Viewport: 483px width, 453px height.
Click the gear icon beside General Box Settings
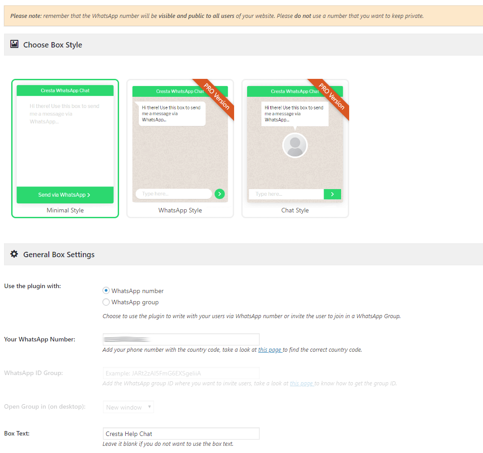coord(14,254)
